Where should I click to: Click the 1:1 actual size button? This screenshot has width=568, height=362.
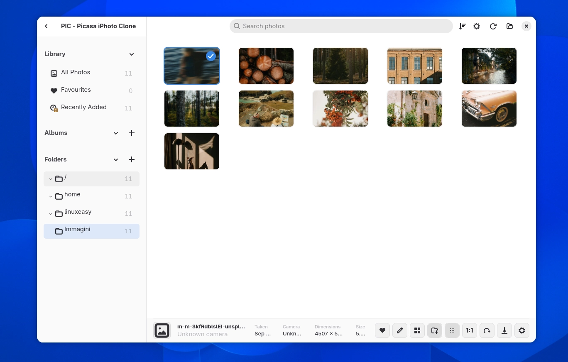click(470, 330)
